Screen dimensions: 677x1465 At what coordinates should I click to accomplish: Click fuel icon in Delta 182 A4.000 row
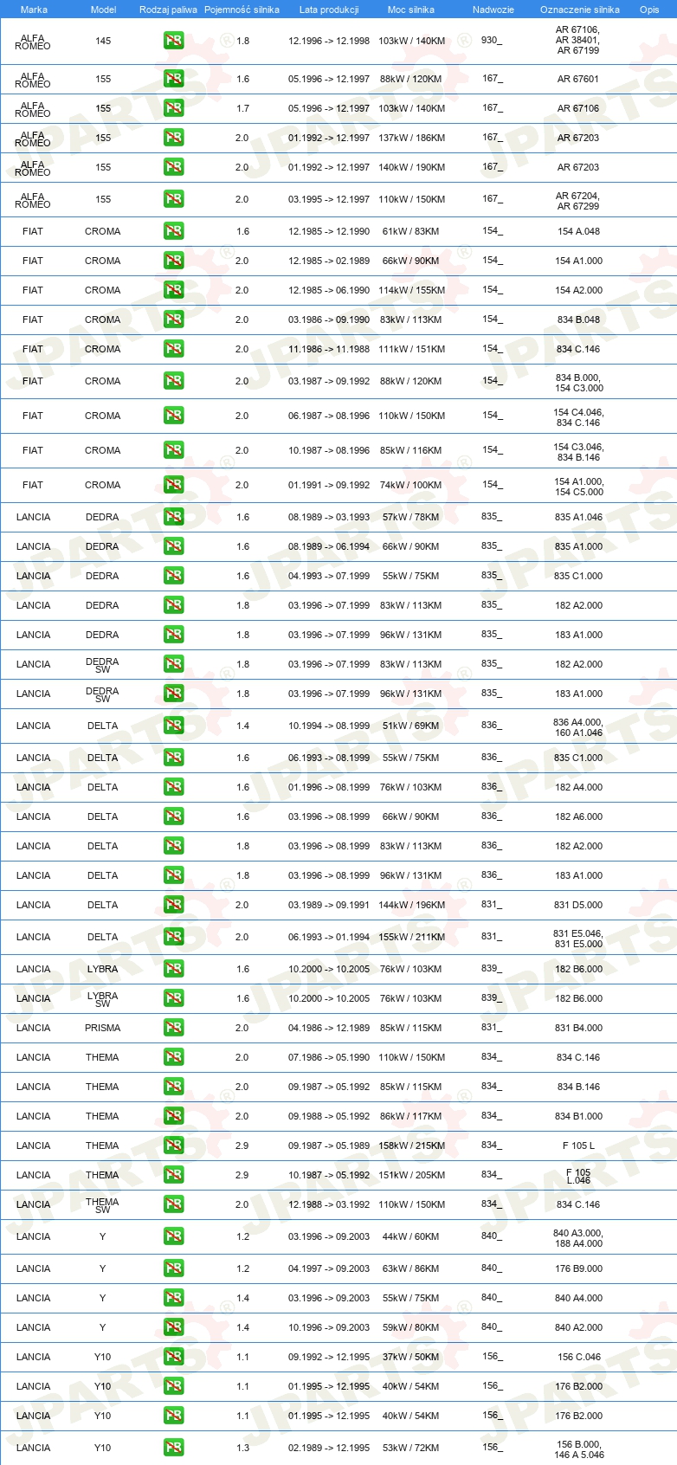click(174, 787)
